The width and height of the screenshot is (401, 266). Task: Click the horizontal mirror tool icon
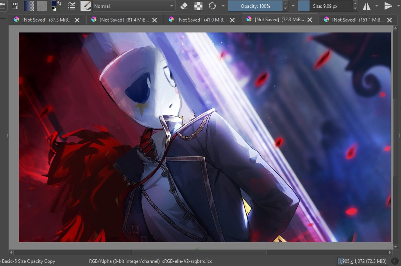(x=367, y=6)
